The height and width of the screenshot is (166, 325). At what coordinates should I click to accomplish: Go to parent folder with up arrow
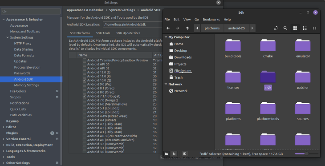point(187,28)
